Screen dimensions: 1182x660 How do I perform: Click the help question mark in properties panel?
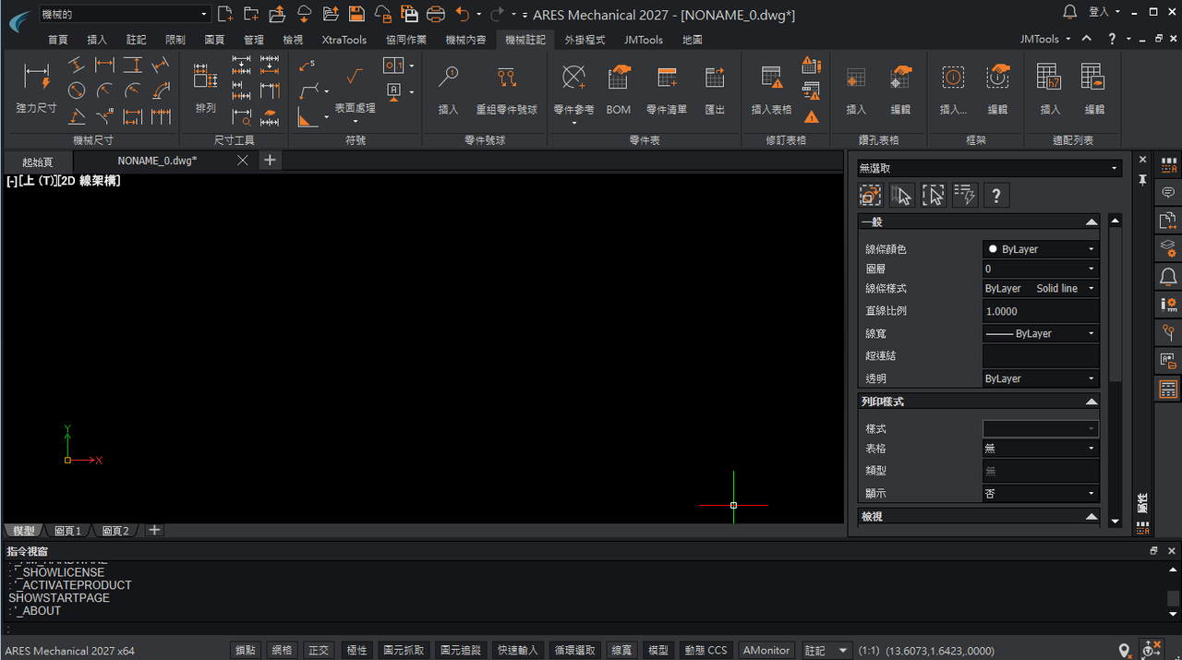[x=995, y=196]
